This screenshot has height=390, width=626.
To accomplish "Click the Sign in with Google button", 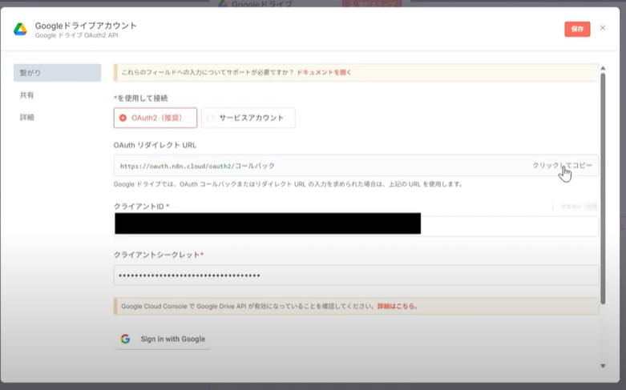I will point(163,339).
